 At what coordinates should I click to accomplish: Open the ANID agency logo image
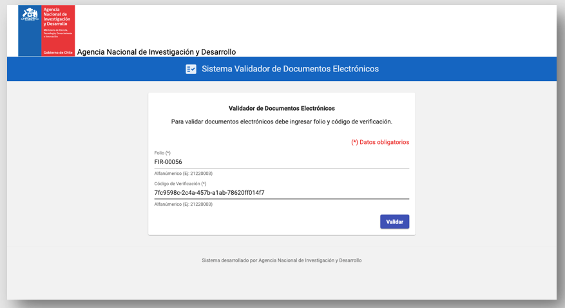[x=46, y=31]
